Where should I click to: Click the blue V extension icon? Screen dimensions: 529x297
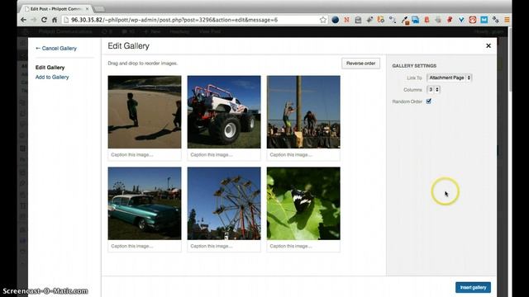click(x=461, y=20)
